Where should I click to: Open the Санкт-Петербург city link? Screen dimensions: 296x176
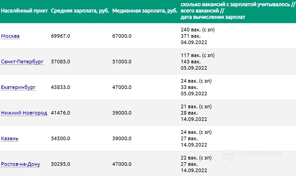pos(22,62)
